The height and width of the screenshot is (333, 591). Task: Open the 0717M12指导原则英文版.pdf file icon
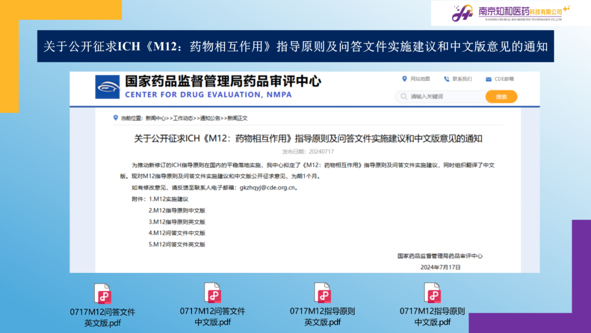point(322,293)
